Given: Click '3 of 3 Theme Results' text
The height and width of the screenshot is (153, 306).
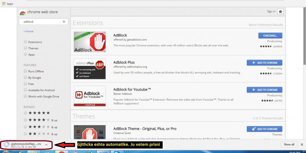Looking at the screenshot, I should coord(268,118).
